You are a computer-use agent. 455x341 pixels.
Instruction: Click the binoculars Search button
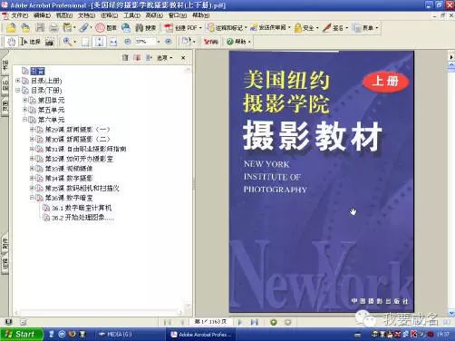click(145, 28)
